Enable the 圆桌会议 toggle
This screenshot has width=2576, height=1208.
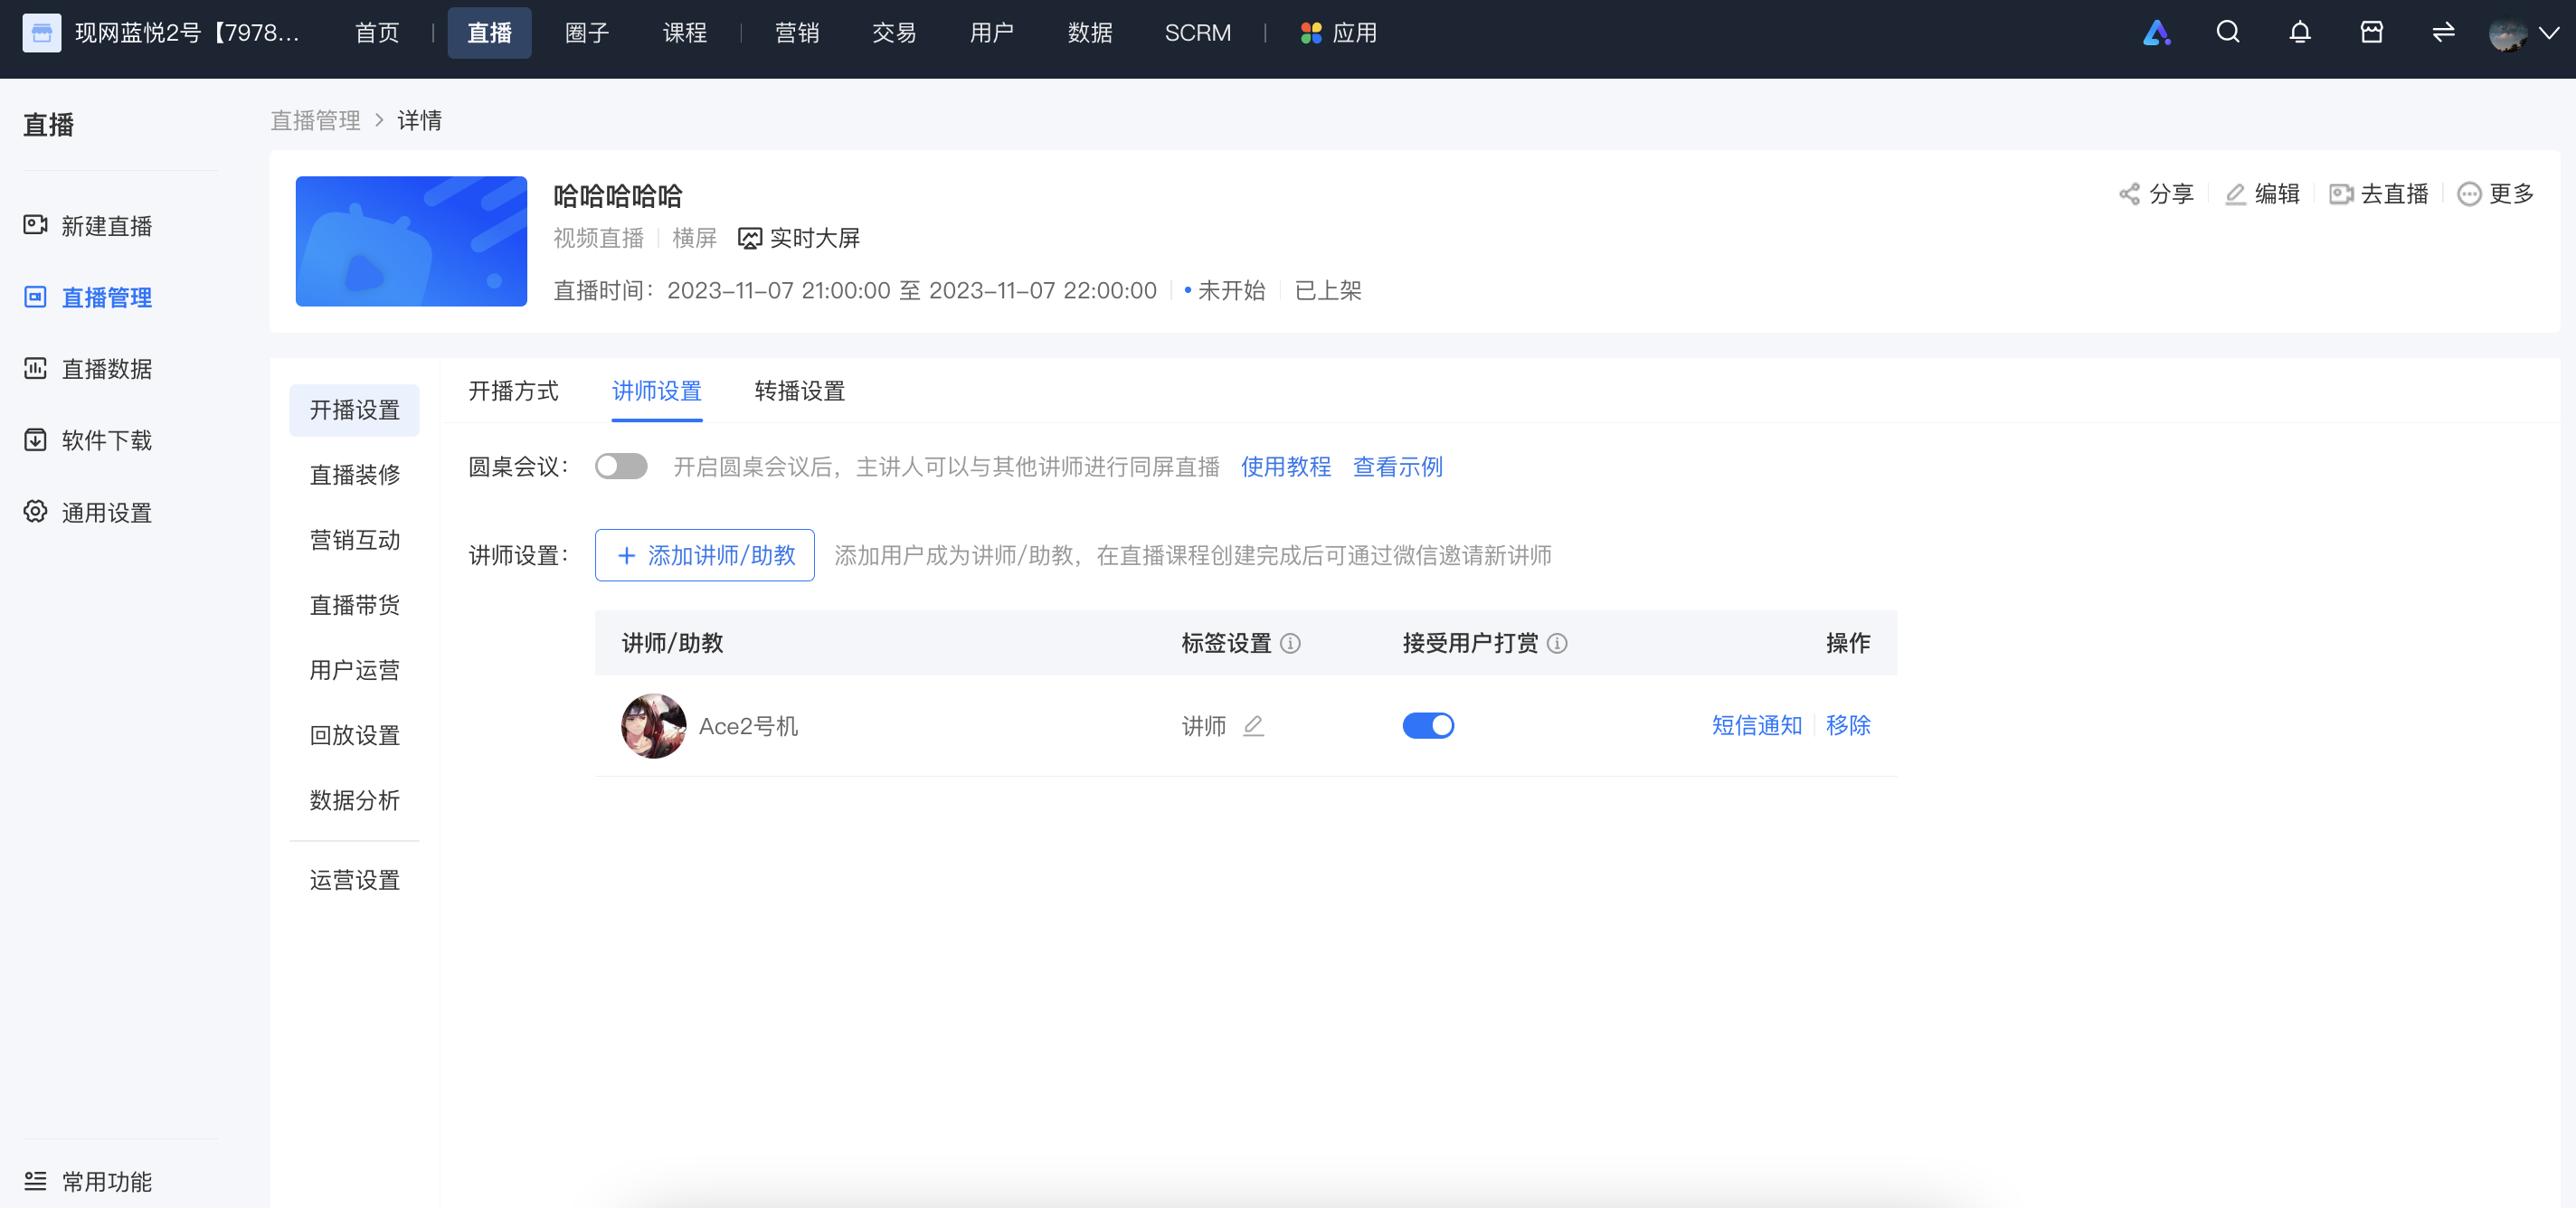pyautogui.click(x=621, y=467)
